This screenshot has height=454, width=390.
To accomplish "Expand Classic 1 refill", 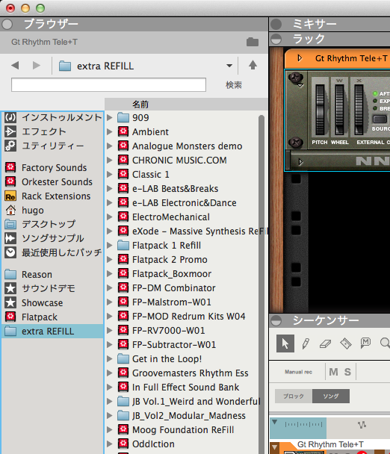I will click(110, 174).
